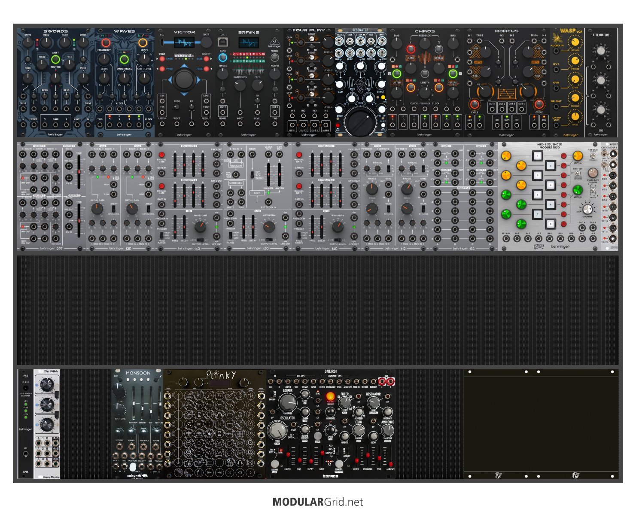Click the AMBIENCE fader on Oneiroi
The height and width of the screenshot is (511, 636).
[x=391, y=456]
